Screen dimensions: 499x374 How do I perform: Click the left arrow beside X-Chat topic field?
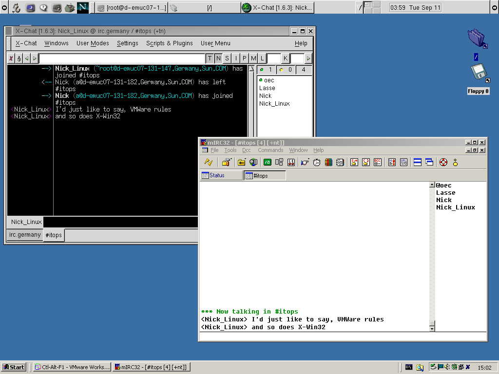(x=27, y=58)
